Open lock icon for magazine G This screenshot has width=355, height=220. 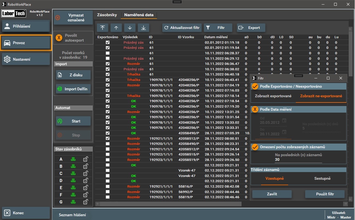click(x=86, y=202)
